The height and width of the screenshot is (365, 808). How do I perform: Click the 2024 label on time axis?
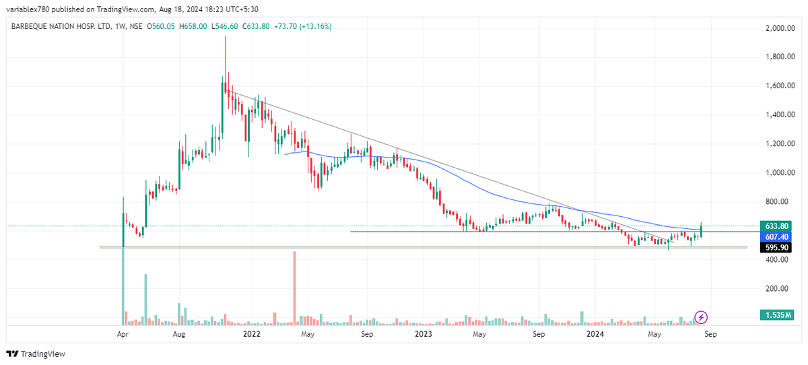pos(595,333)
